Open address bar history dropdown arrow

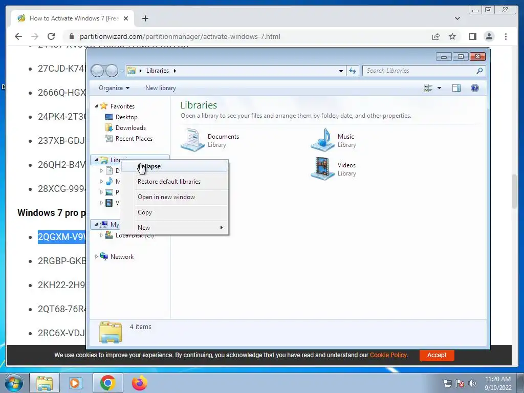340,71
